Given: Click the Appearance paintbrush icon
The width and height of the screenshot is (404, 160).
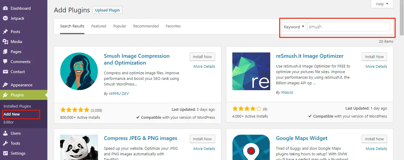Looking at the screenshot, I should 5,85.
